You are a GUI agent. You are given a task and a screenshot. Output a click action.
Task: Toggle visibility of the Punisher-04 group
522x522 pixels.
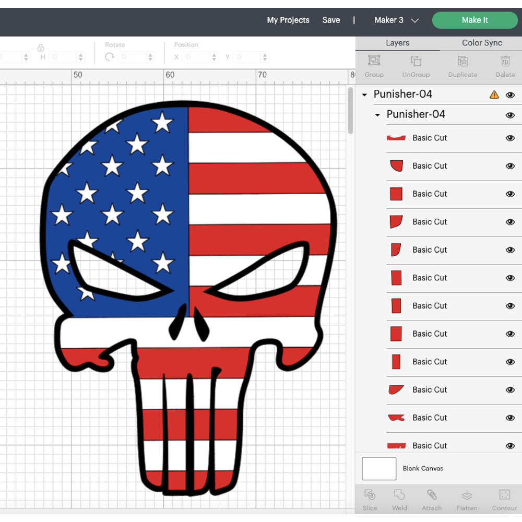510,94
